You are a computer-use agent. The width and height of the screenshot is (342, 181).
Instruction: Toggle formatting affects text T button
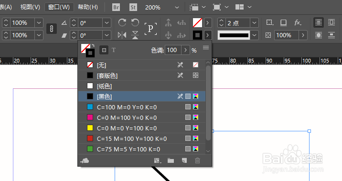click(114, 50)
